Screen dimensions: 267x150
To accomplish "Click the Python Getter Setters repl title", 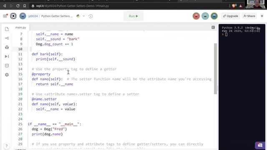I will [57, 16].
